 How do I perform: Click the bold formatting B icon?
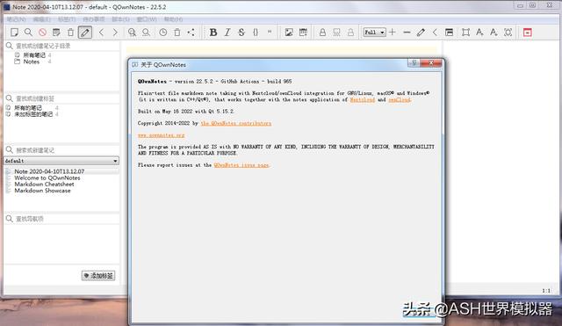pyautogui.click(x=213, y=33)
